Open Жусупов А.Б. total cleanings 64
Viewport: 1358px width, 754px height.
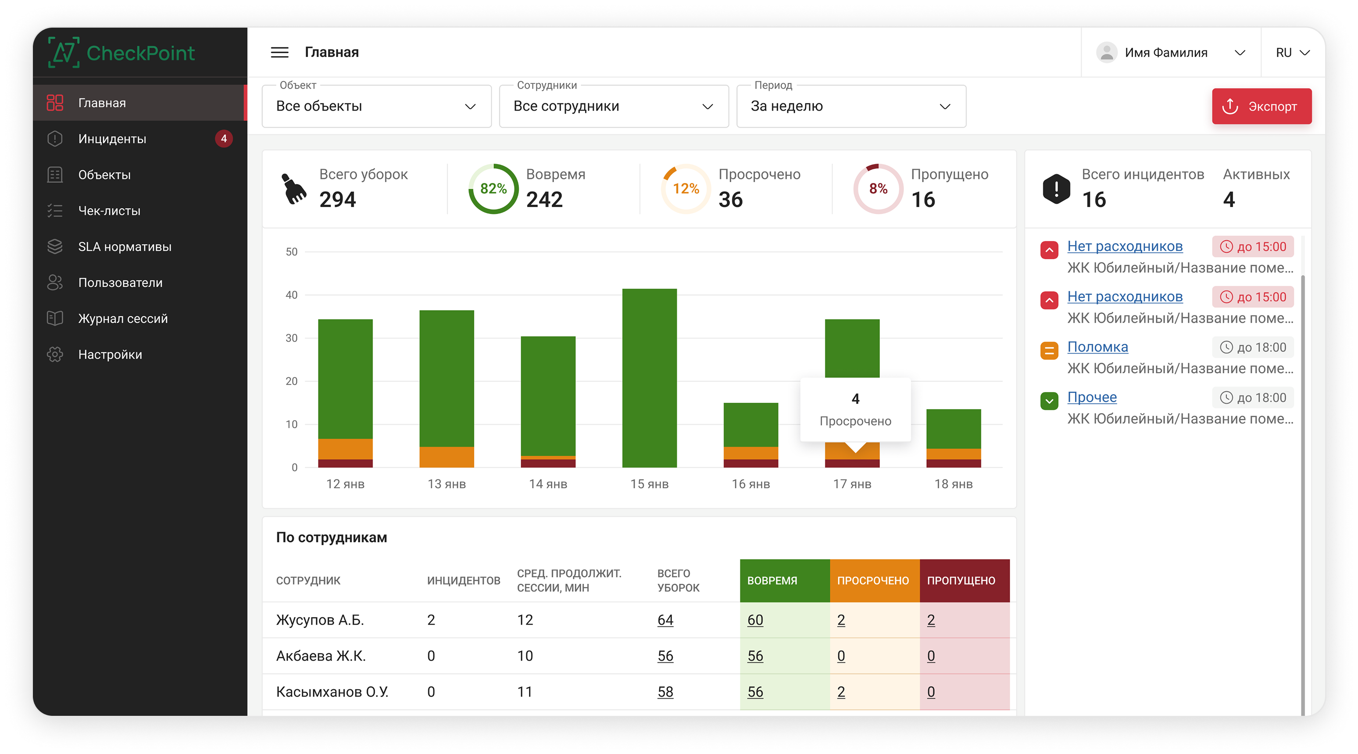click(x=665, y=619)
